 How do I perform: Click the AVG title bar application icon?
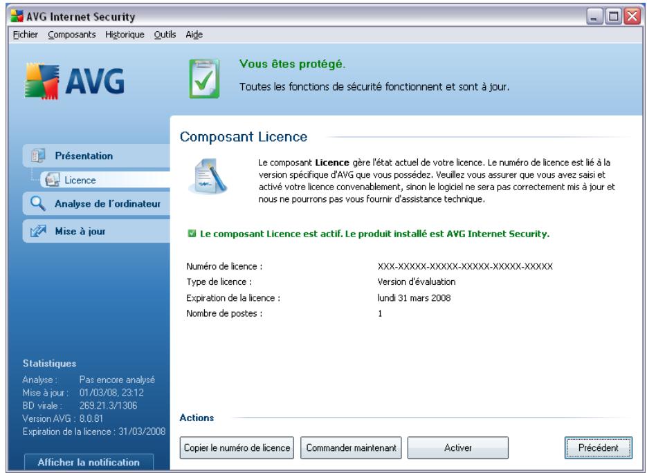[17, 16]
